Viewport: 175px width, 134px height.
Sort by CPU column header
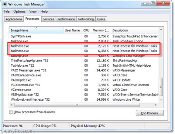click(x=86, y=30)
